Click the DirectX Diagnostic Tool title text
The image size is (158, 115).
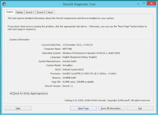tap(79, 4)
